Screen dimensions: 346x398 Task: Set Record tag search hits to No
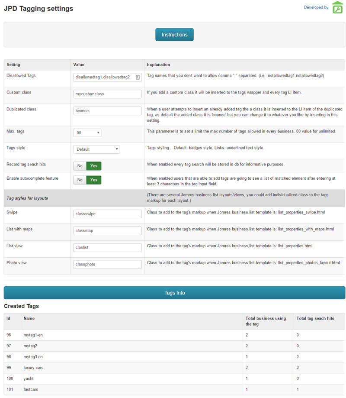[80, 166]
